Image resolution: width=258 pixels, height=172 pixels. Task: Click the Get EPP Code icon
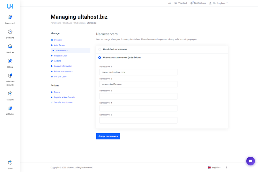[x=52, y=77]
